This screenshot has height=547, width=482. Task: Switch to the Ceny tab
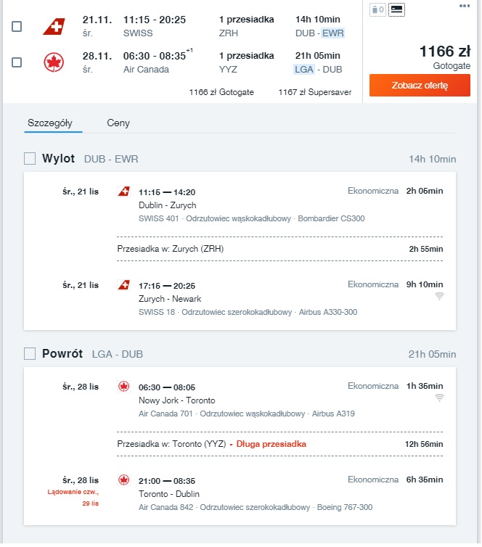[x=118, y=123]
